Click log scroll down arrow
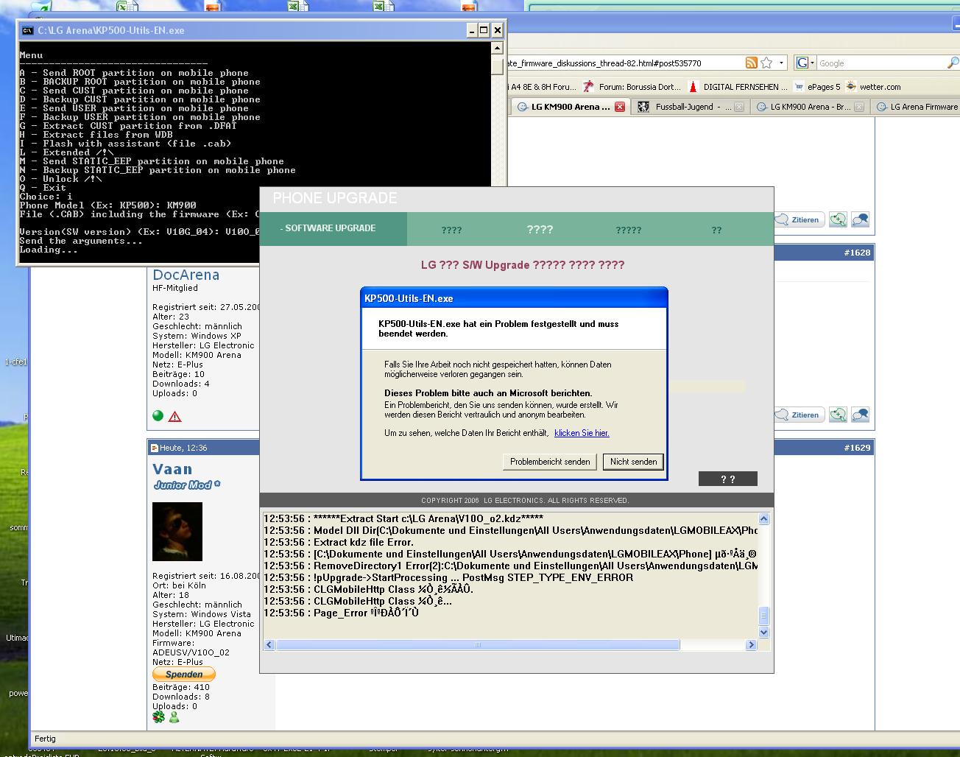 tap(763, 632)
